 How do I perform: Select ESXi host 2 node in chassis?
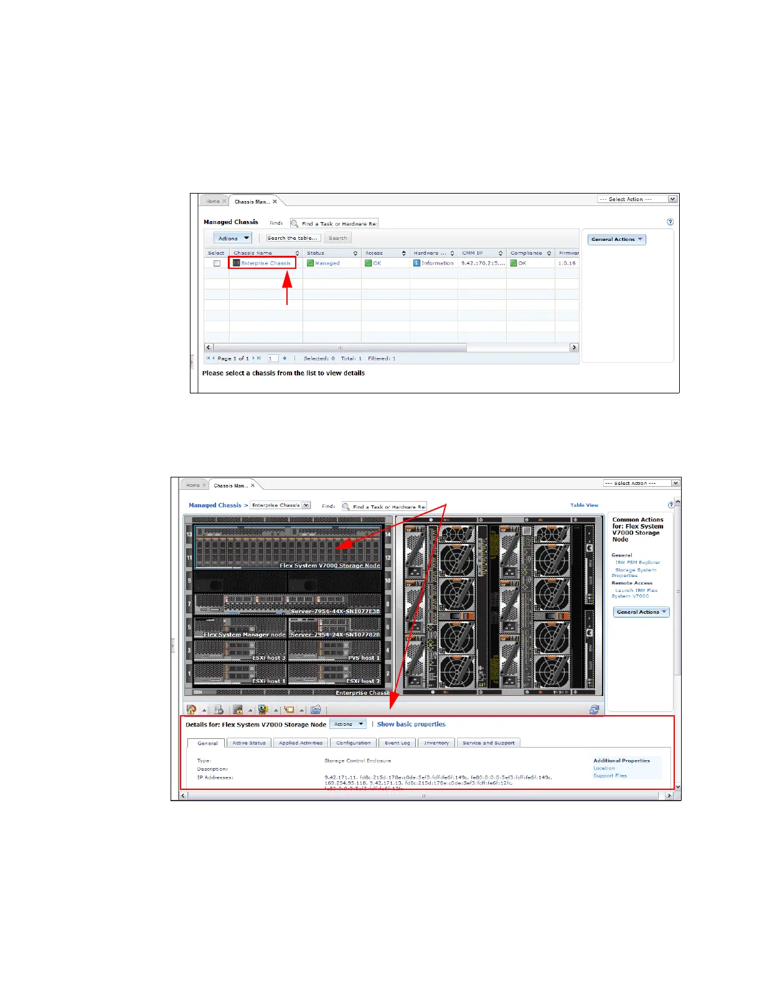coord(335,674)
